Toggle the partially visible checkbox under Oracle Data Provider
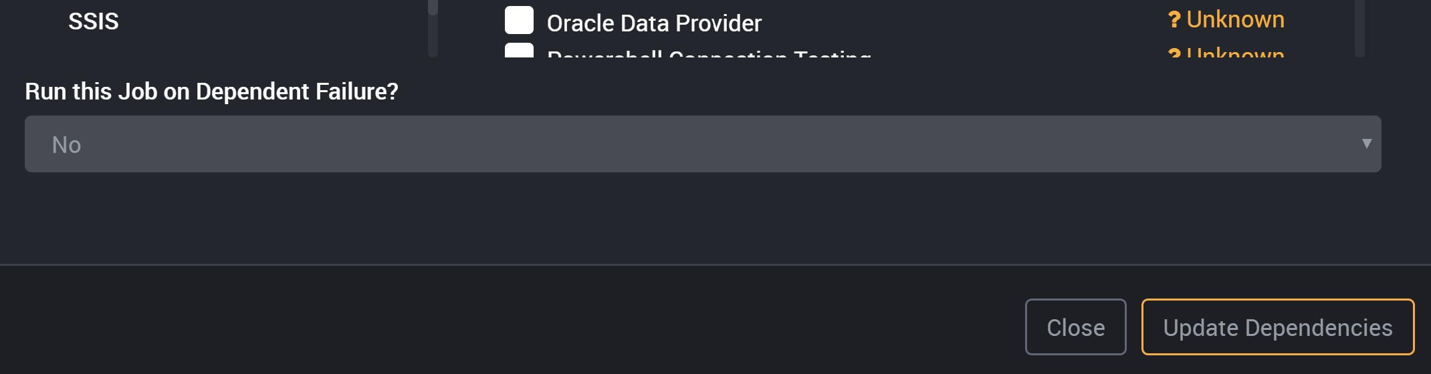The height and width of the screenshot is (374, 1431). point(519,50)
